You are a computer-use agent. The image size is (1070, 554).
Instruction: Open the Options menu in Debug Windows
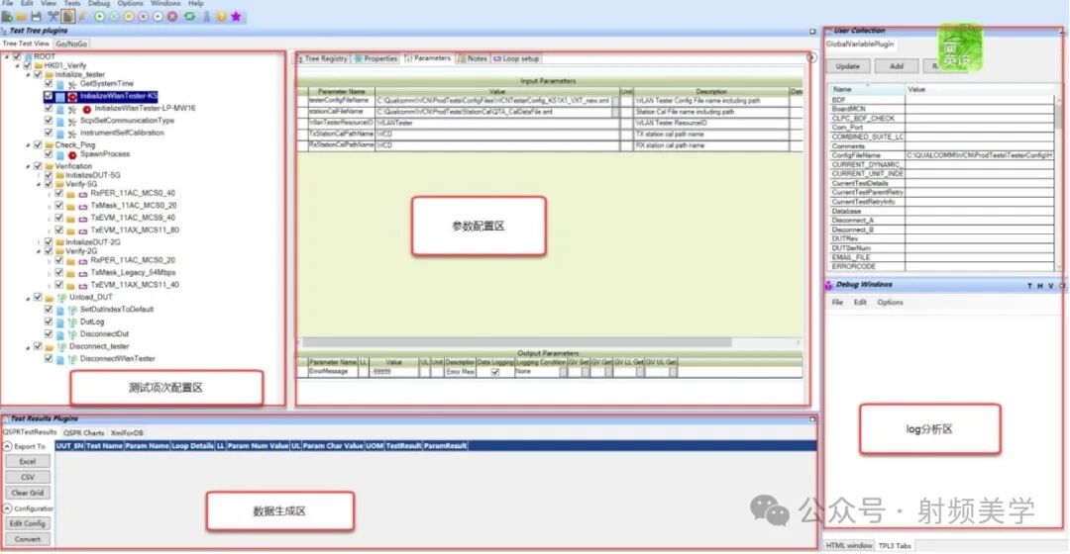pos(890,303)
